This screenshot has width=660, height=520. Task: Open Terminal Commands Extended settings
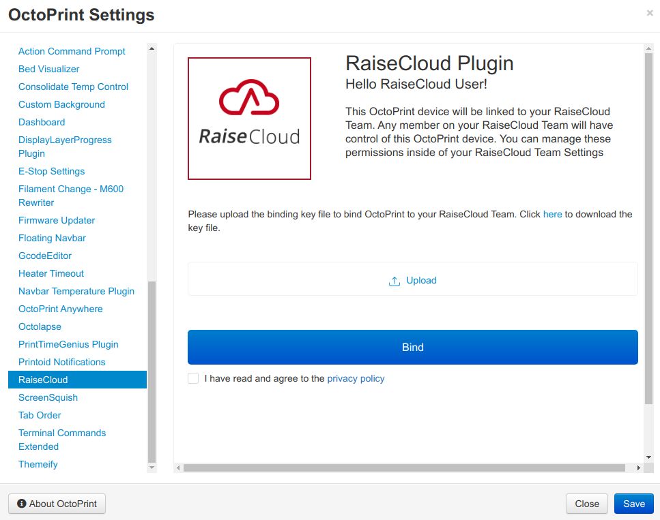click(62, 440)
